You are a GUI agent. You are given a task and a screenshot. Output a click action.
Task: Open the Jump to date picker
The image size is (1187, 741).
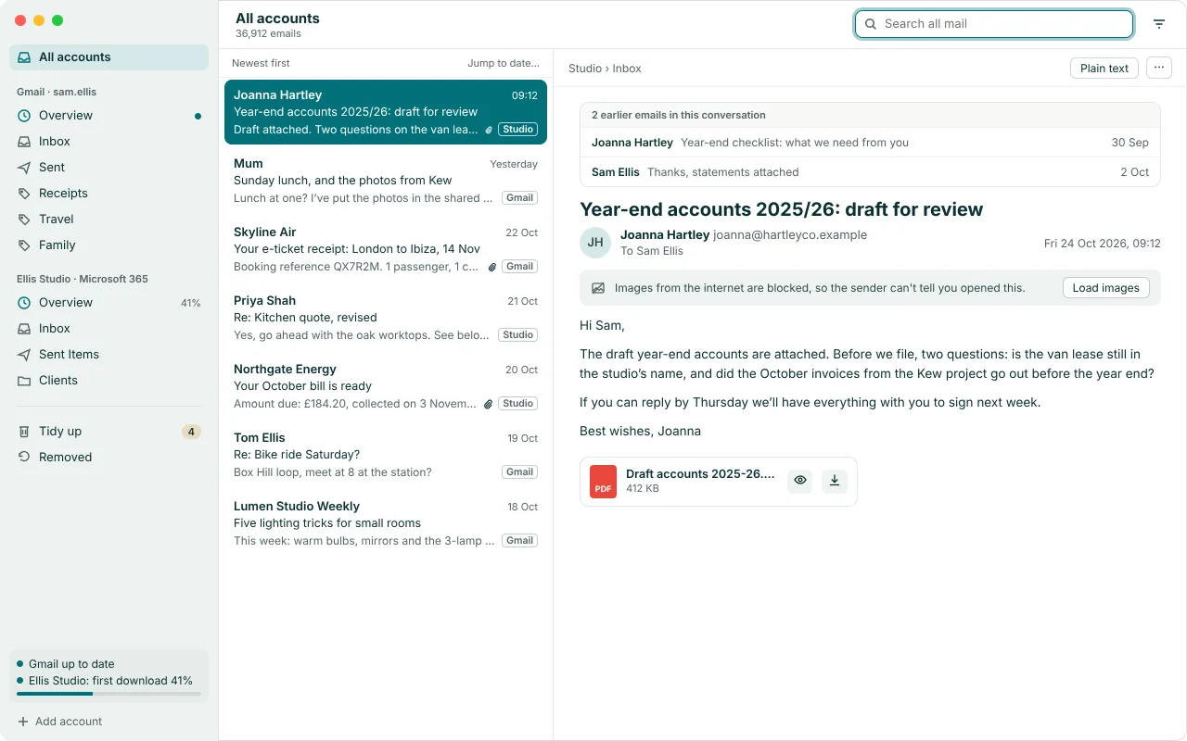click(x=504, y=63)
